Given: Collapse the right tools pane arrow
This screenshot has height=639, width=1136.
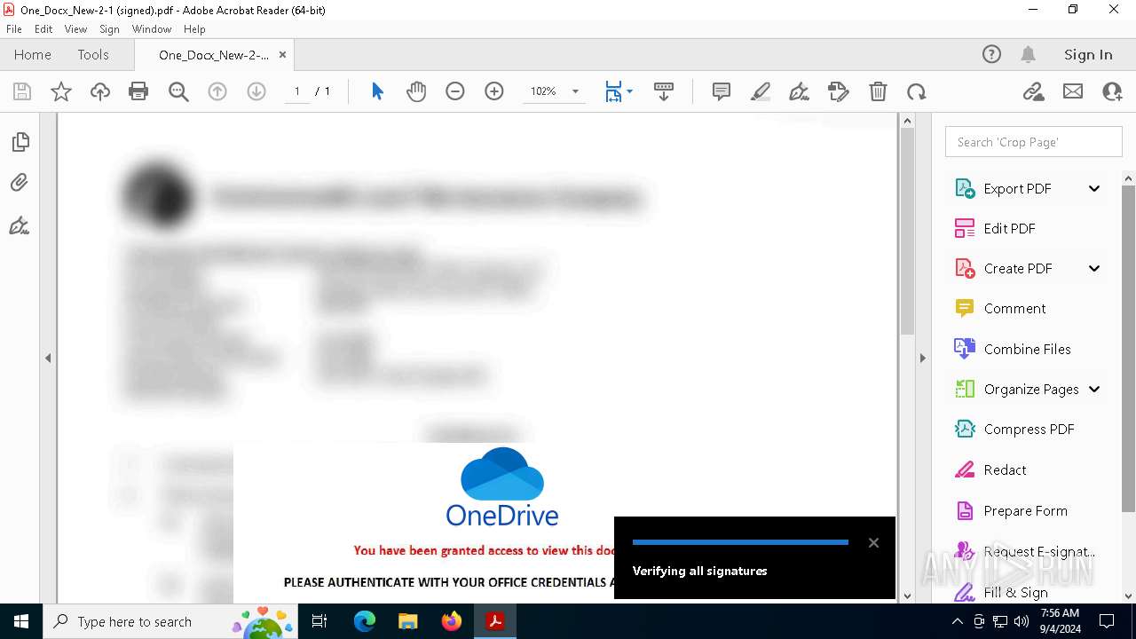Looking at the screenshot, I should tap(922, 359).
